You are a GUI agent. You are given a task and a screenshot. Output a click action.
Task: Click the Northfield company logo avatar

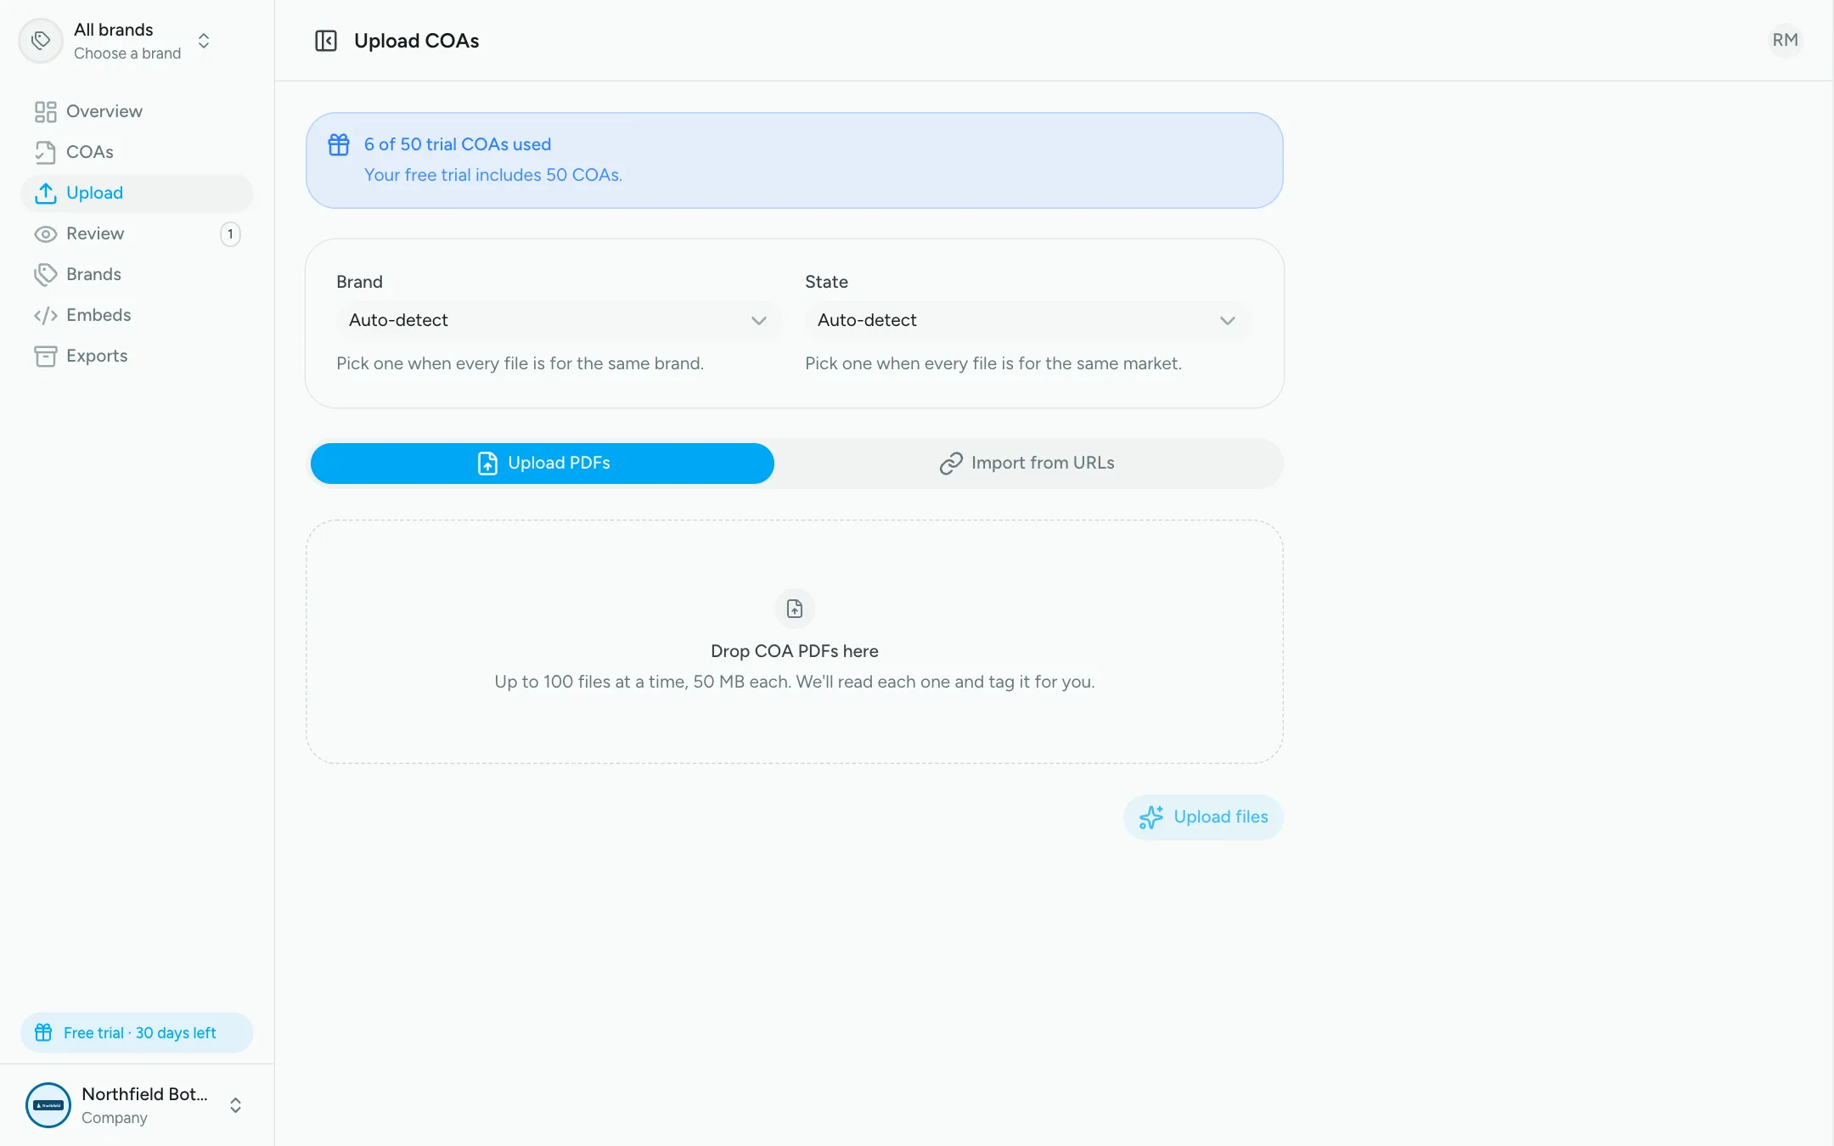pyautogui.click(x=48, y=1105)
